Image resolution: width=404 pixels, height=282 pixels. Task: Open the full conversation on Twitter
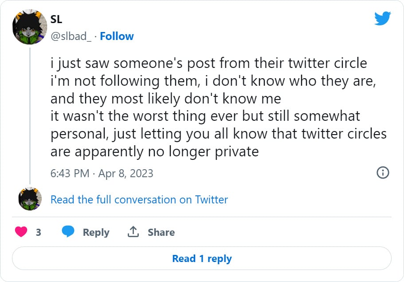coord(138,200)
